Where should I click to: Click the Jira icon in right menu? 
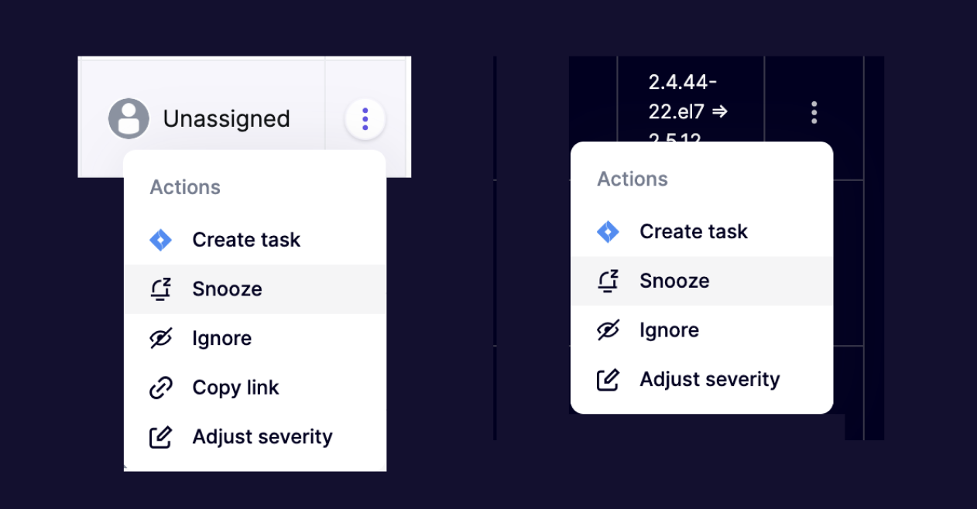click(x=608, y=231)
